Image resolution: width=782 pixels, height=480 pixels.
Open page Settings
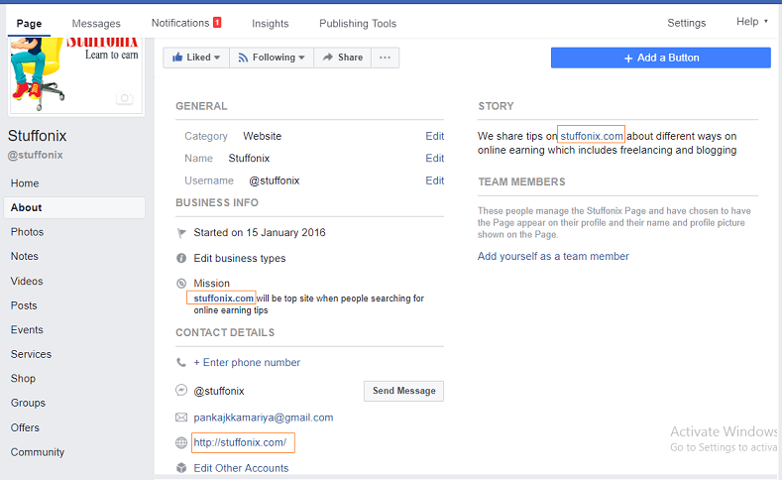coord(686,23)
